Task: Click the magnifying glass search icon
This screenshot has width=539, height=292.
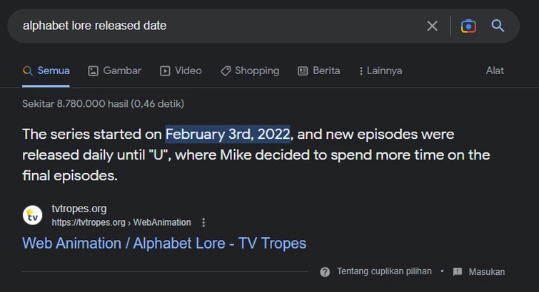Action: 498,26
